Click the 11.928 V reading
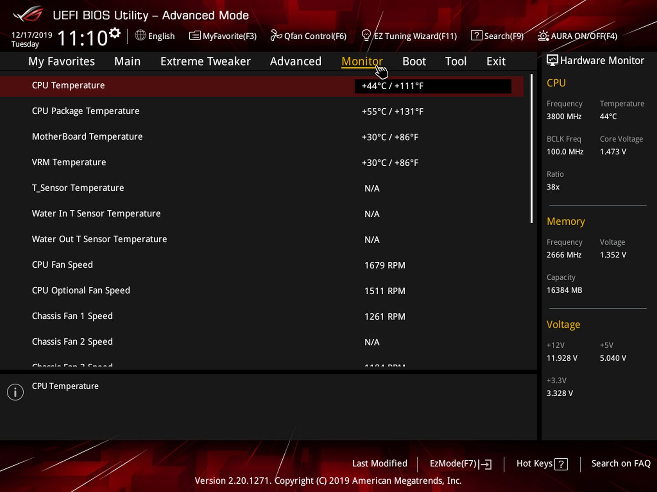 coord(562,358)
